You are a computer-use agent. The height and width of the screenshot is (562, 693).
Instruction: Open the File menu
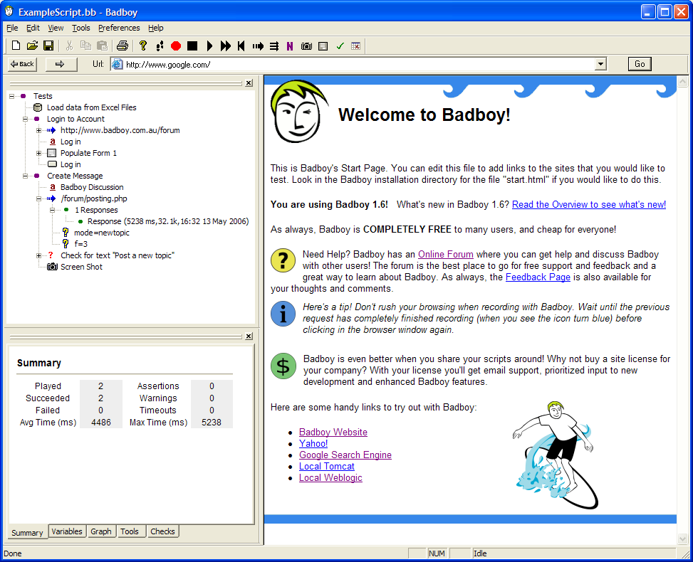[12, 28]
